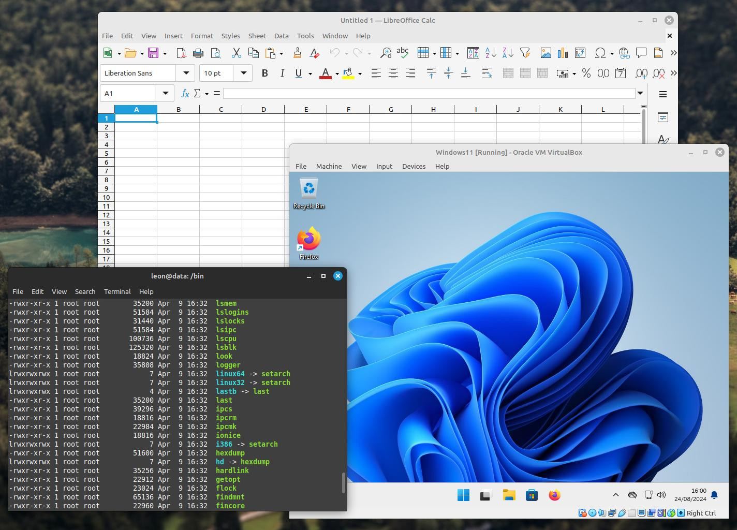Open the font size dropdown

pos(243,73)
